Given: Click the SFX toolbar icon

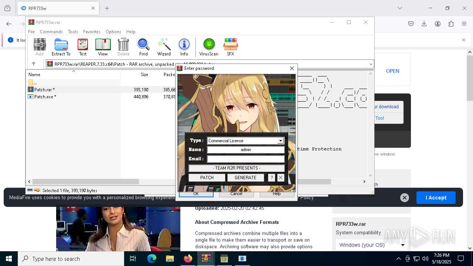Looking at the screenshot, I should point(230,47).
